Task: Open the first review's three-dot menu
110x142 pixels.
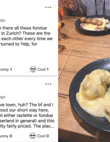Action: click(x=48, y=7)
